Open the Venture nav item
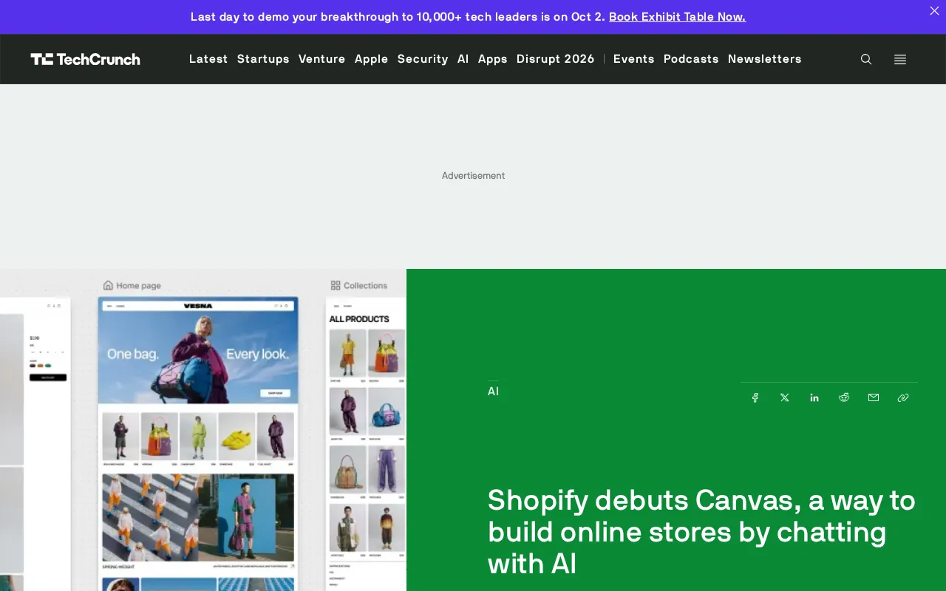 [321, 59]
